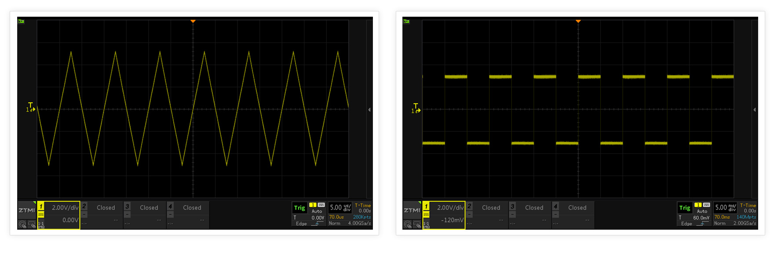Click rising edge trigger slope icon on left scope
This screenshot has height=260, width=774.
pyautogui.click(x=315, y=224)
